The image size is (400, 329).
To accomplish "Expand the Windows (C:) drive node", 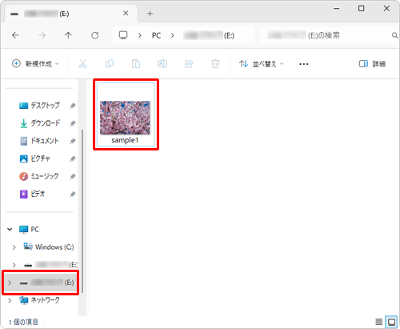I will coord(14,247).
